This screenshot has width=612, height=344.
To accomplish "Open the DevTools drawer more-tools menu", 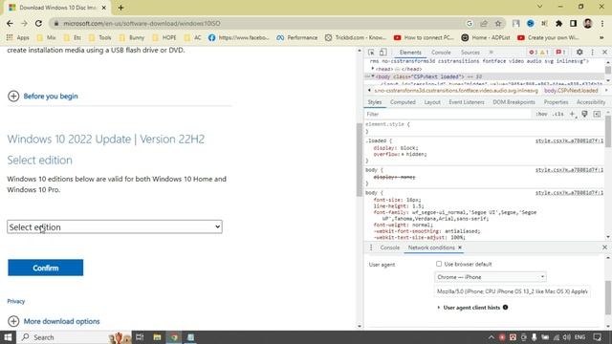I will coord(371,247).
